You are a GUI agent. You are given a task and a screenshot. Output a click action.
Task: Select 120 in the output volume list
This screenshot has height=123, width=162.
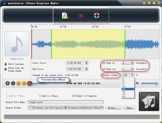tap(128, 89)
